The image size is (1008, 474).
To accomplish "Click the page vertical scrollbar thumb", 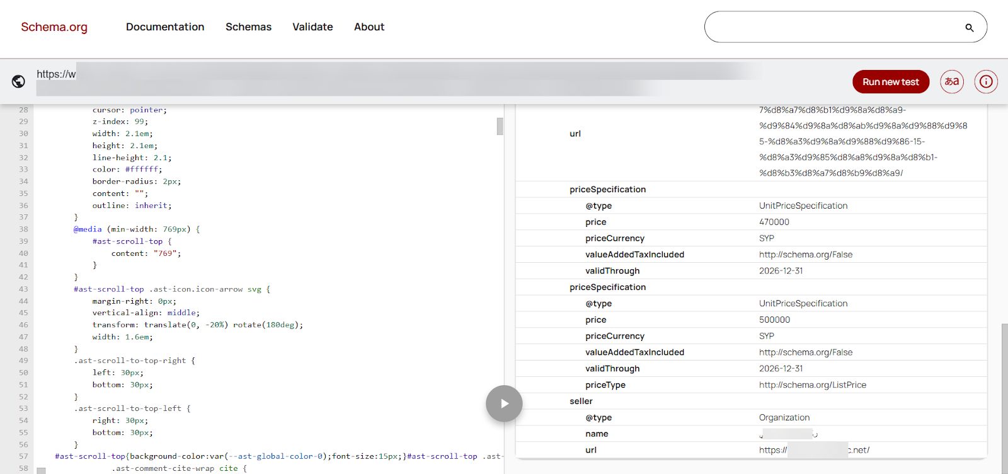I will [1004, 398].
